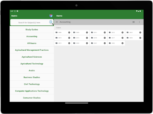Open the 2011 folder

[x=98, y=32]
